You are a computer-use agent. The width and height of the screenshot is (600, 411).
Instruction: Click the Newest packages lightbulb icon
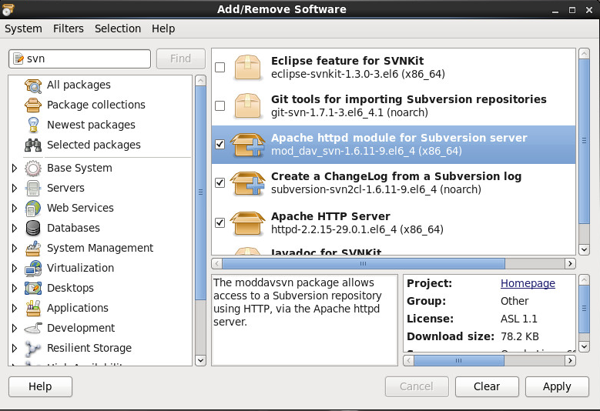click(x=33, y=125)
